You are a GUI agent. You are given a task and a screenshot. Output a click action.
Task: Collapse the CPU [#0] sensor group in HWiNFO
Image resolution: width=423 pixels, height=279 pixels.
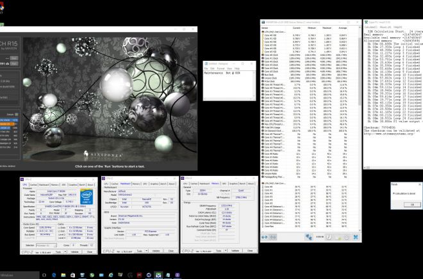coord(261,31)
